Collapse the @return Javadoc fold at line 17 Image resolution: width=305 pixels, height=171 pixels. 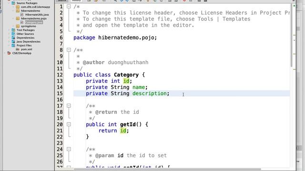tap(69, 105)
